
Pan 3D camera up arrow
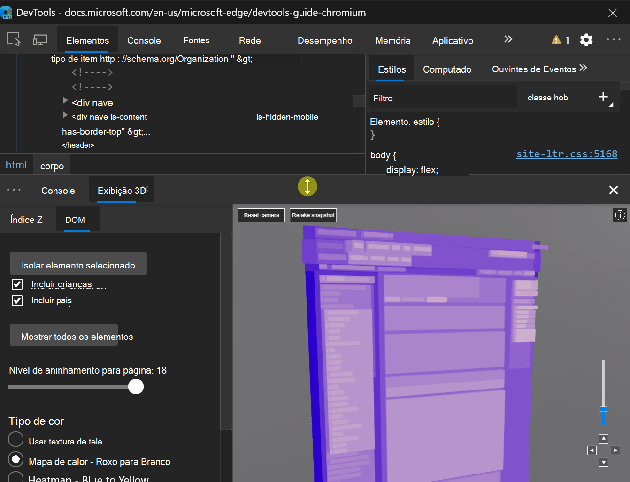pos(604,438)
